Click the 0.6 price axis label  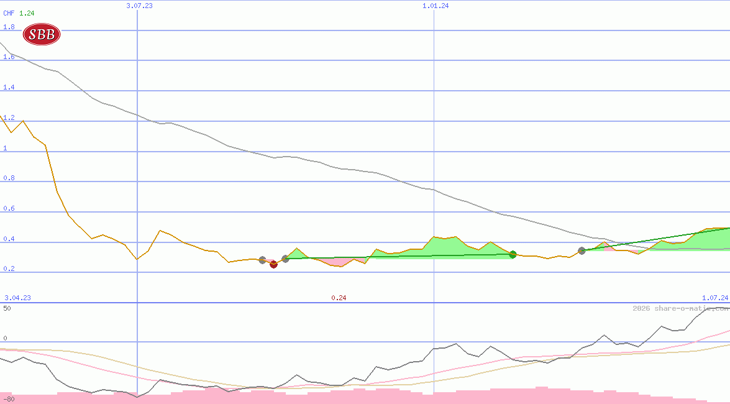9,209
